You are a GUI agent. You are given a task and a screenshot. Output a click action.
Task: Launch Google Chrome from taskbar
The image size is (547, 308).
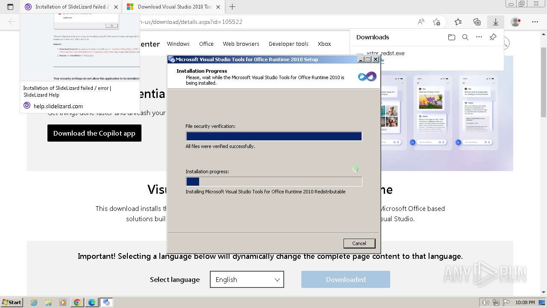[x=77, y=302]
